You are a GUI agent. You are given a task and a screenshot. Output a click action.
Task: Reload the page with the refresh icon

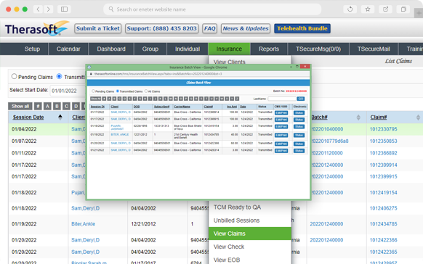[350, 9]
